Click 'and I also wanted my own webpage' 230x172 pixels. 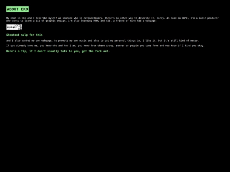(x=29, y=40)
